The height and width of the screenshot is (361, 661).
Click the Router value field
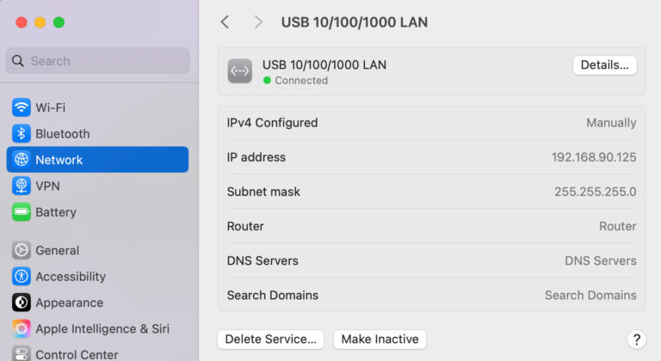(617, 226)
